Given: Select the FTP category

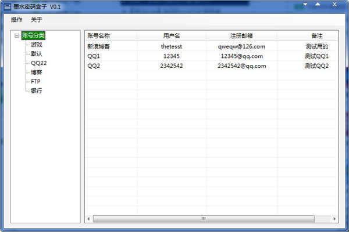Looking at the screenshot, I should [x=35, y=81].
